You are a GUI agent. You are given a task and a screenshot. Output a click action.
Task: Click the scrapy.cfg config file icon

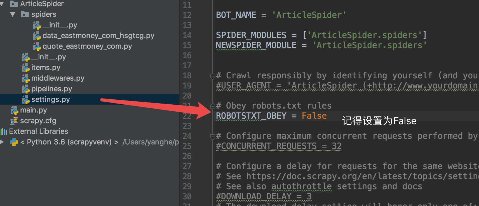pyautogui.click(x=14, y=121)
